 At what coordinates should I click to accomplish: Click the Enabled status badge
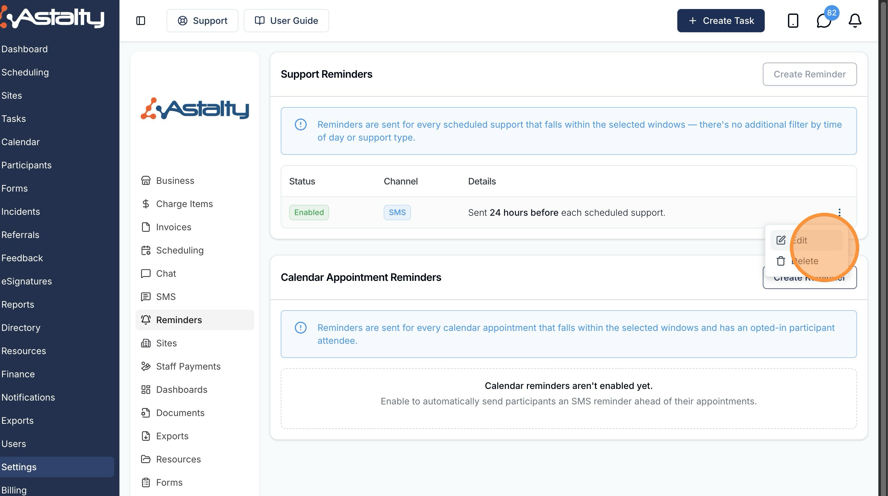pyautogui.click(x=309, y=212)
